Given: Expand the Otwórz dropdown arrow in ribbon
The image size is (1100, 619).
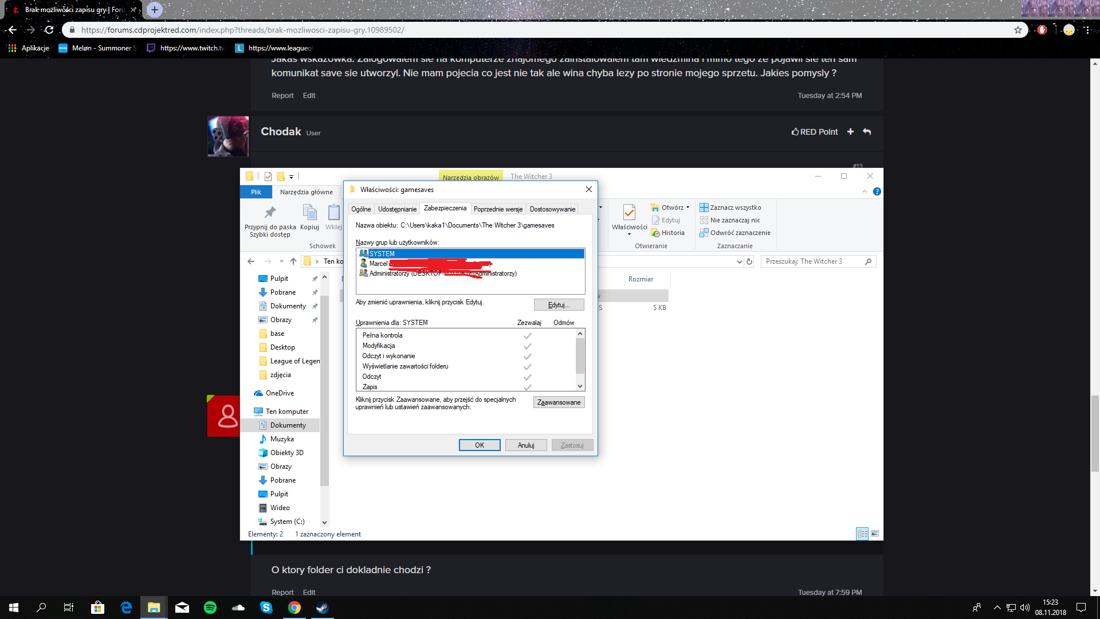Looking at the screenshot, I should [x=687, y=207].
